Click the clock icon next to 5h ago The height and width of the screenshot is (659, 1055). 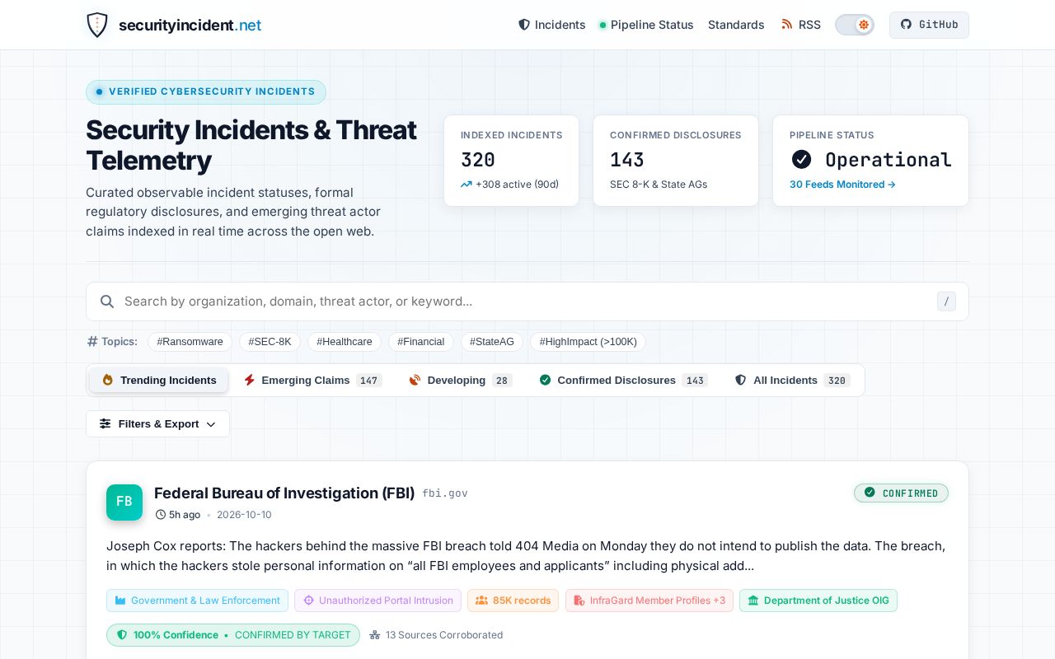coord(161,515)
